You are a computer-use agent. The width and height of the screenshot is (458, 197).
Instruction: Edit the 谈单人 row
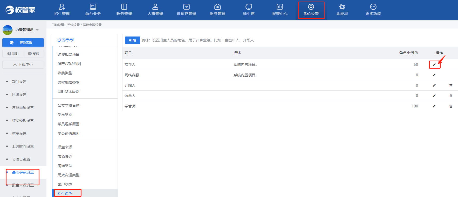click(434, 96)
